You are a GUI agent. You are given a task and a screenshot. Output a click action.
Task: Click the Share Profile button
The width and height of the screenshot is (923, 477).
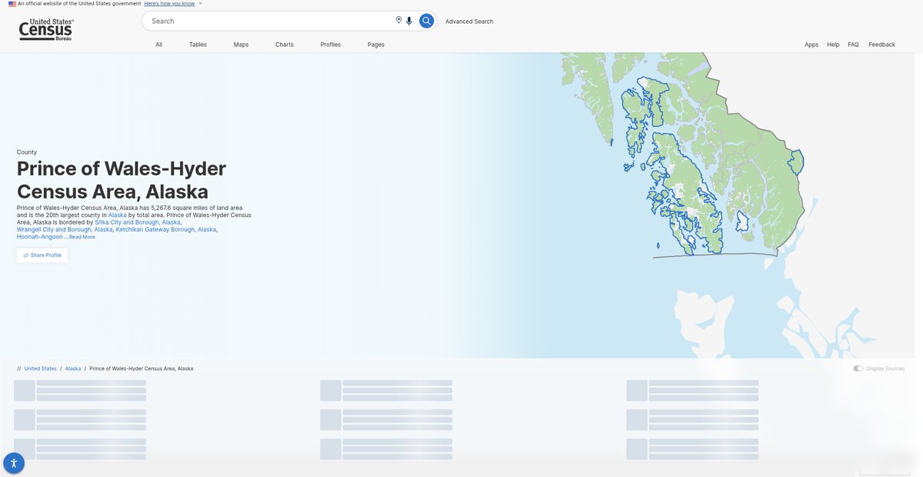point(42,255)
